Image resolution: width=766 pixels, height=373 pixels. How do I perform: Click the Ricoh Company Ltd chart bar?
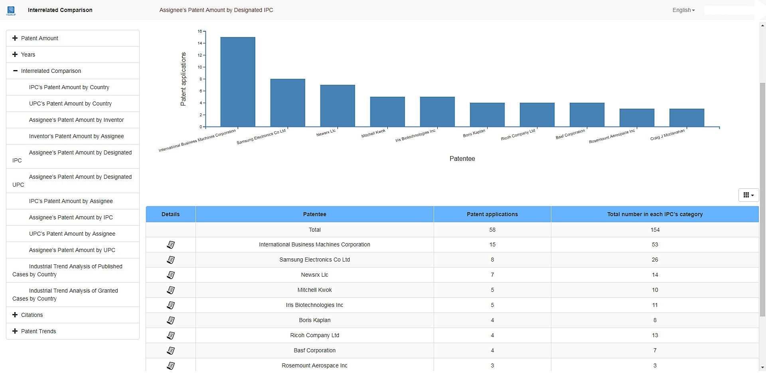click(x=537, y=115)
